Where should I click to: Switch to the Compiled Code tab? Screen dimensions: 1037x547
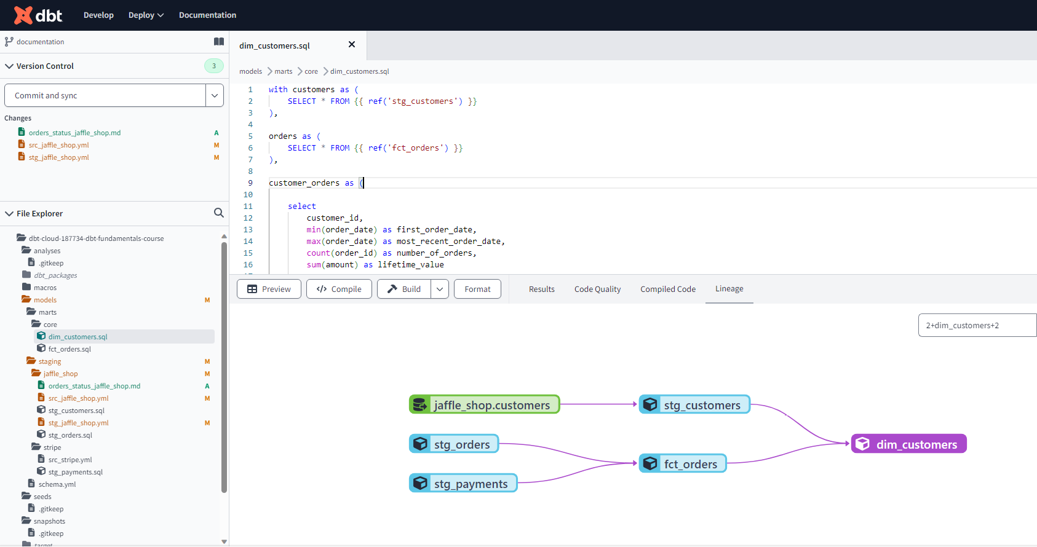pos(668,289)
